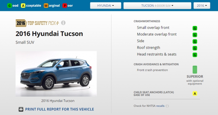Click the Good rating icon for Moderate overlap front
Viewport: 218px width, 115px height.
click(195, 35)
